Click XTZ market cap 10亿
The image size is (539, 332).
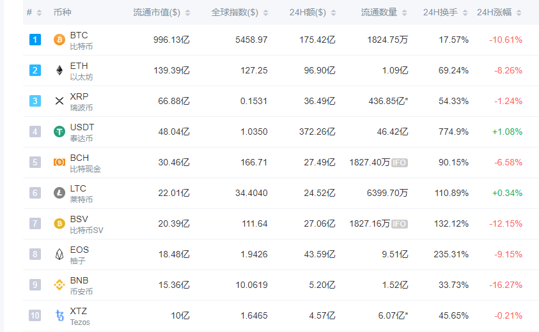pos(180,315)
